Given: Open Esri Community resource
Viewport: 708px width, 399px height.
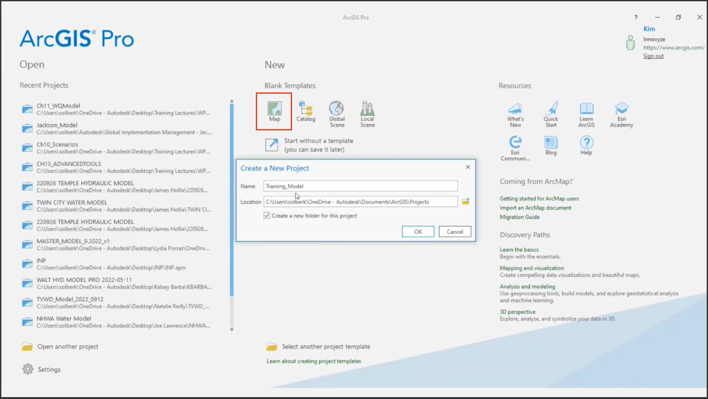Looking at the screenshot, I should 515,148.
